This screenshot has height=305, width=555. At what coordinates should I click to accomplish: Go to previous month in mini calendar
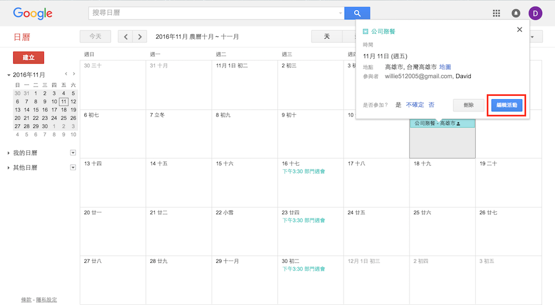tap(66, 74)
